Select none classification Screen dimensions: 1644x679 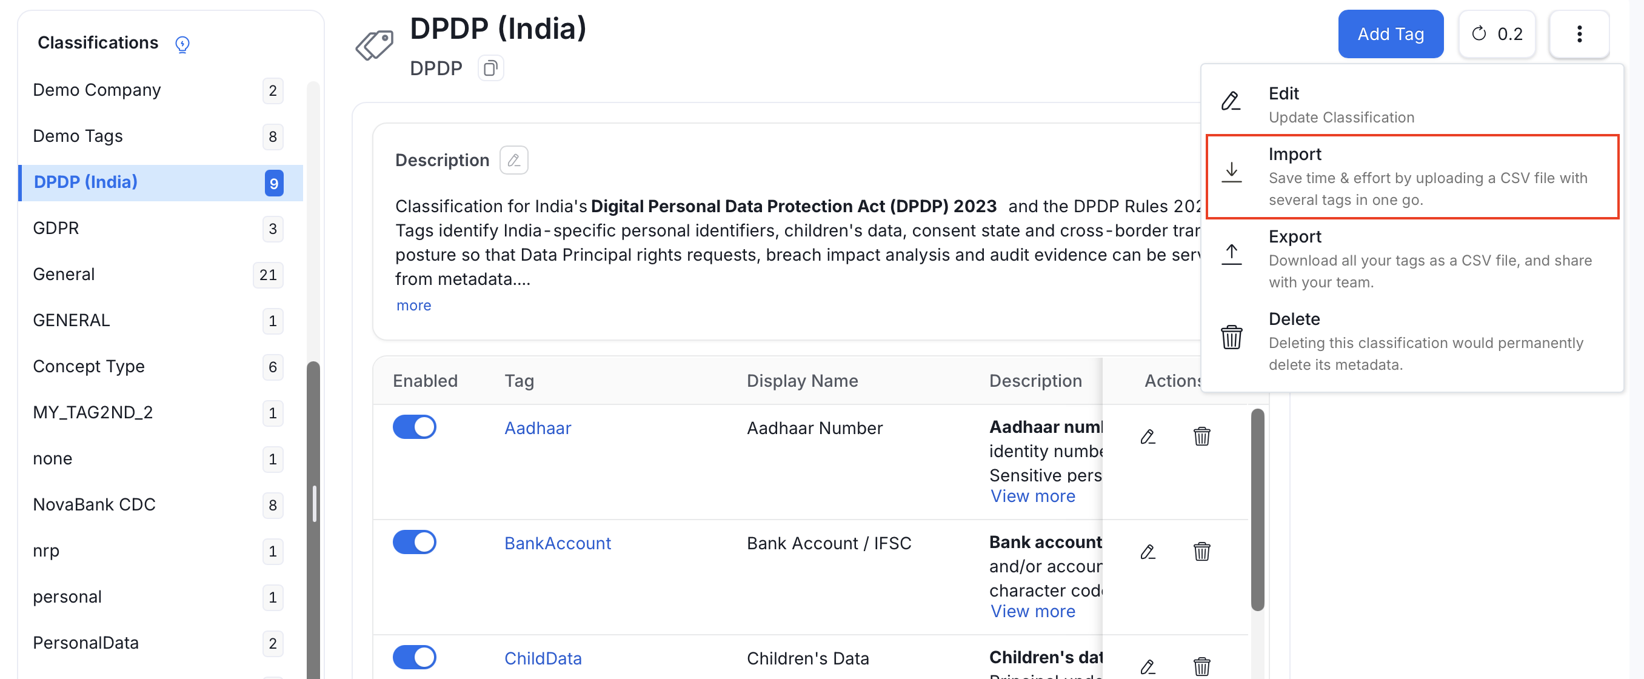(159, 459)
